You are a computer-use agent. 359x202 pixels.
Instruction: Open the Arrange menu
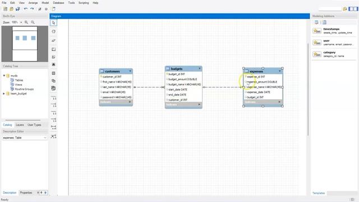click(x=33, y=3)
